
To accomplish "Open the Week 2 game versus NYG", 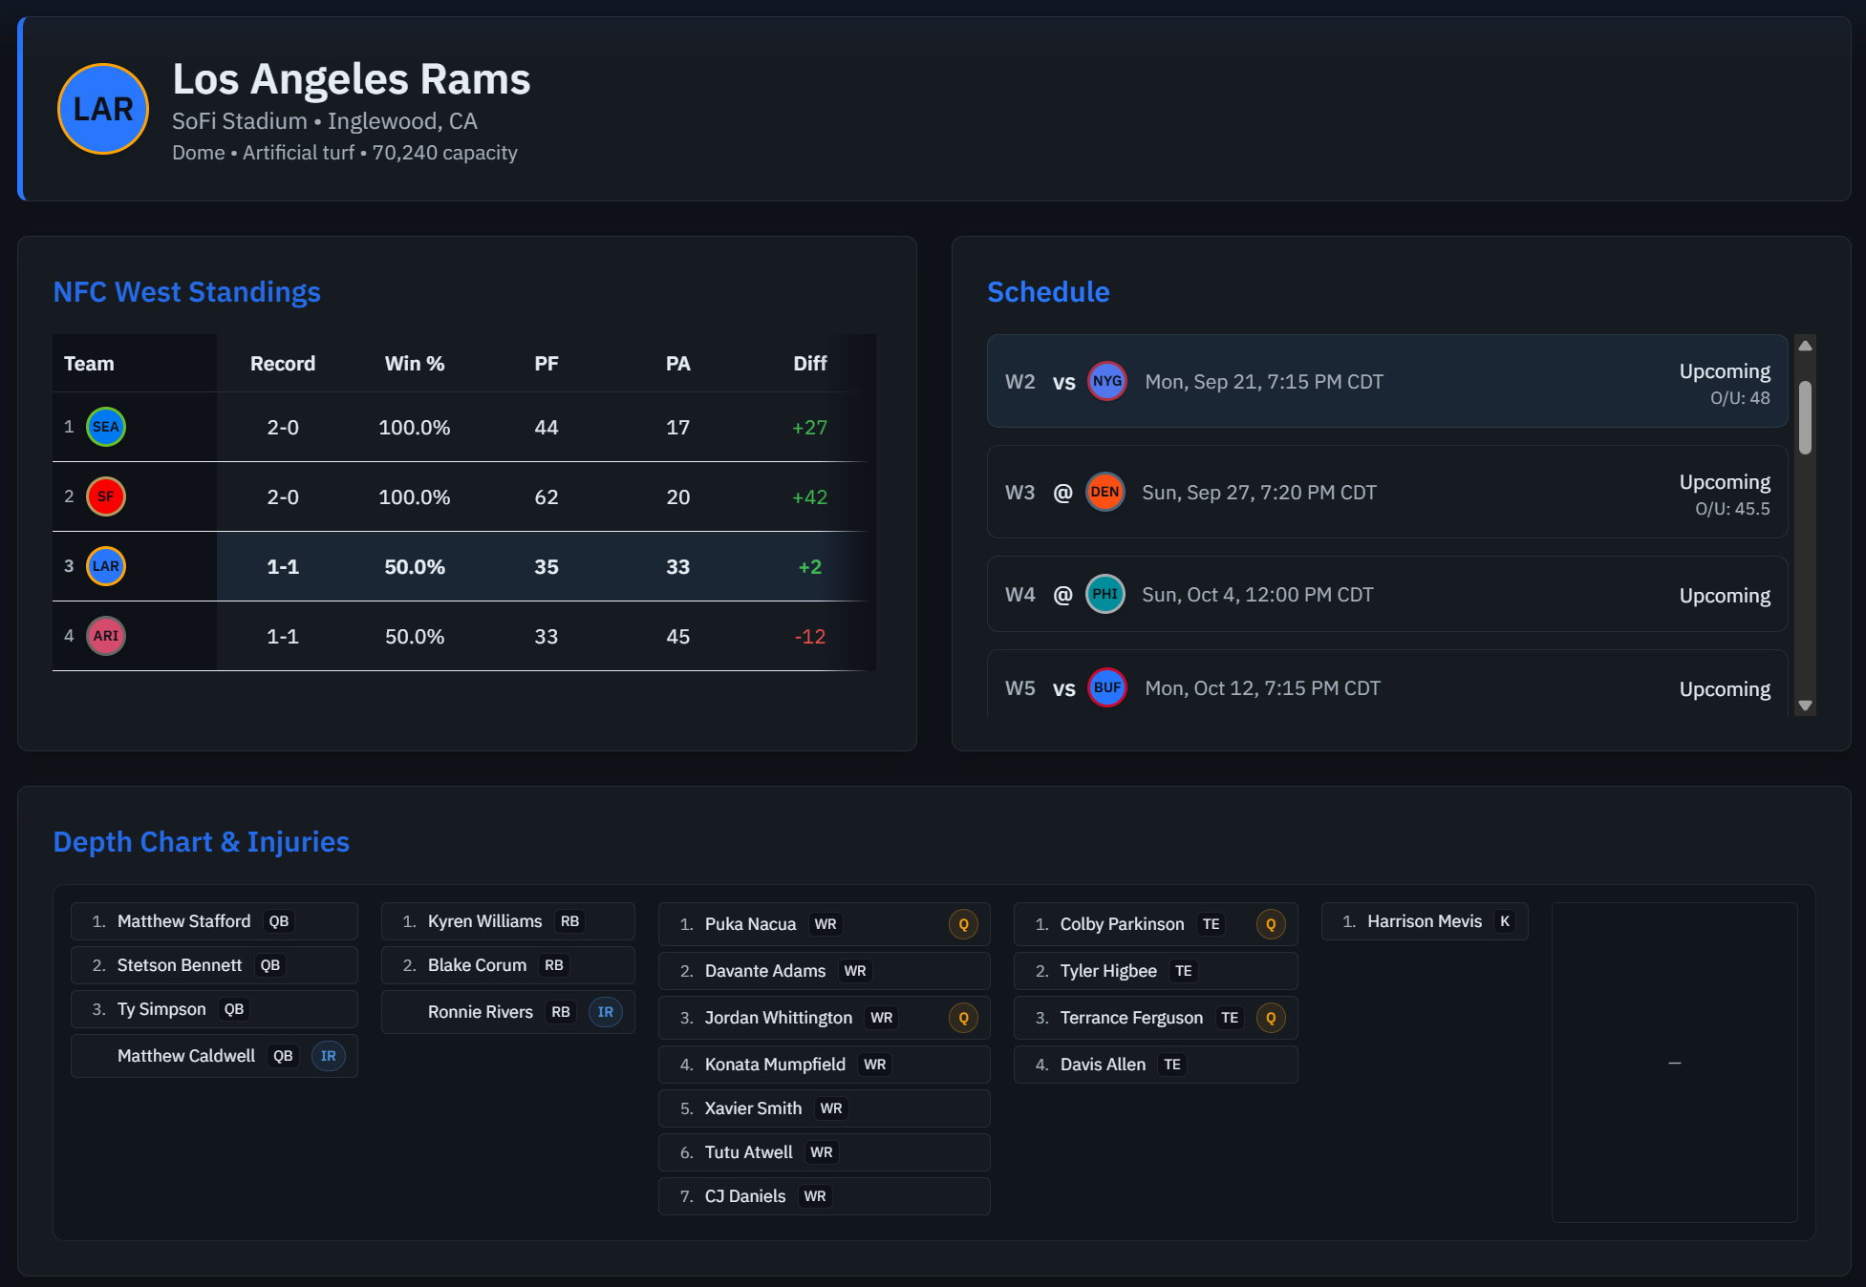I will tap(1387, 381).
